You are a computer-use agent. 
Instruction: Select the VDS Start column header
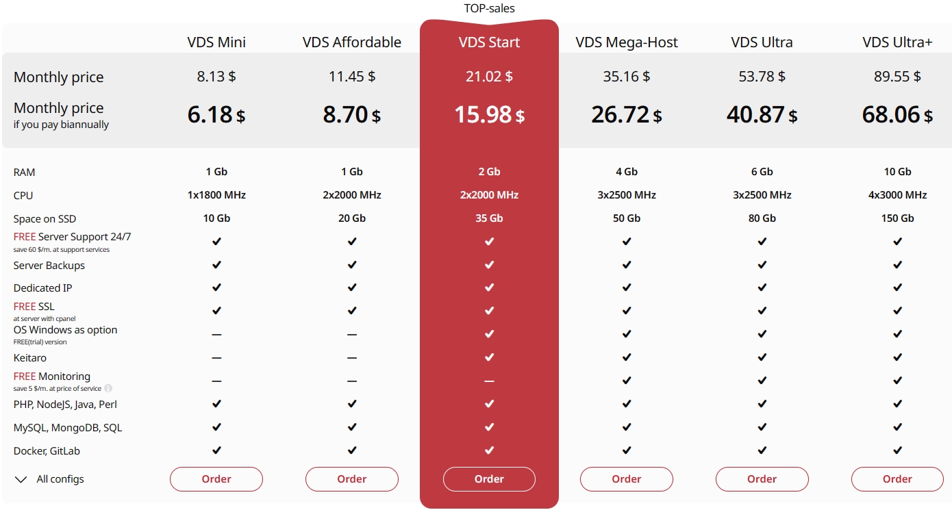[489, 42]
